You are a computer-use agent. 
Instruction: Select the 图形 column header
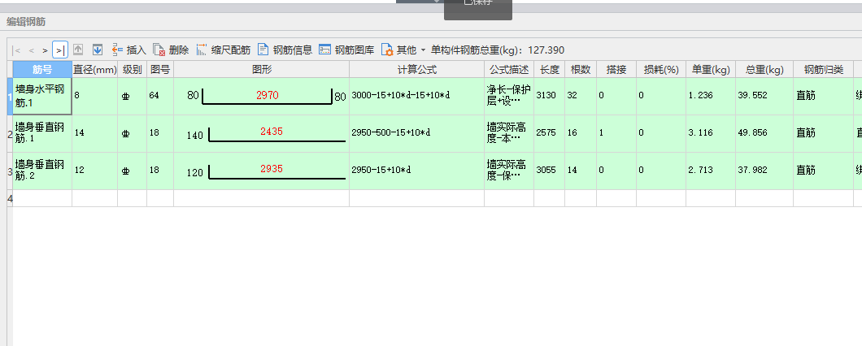(262, 69)
